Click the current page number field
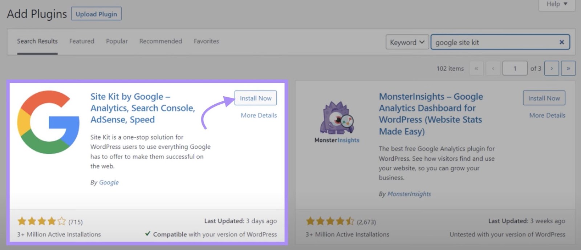The image size is (581, 250). click(x=515, y=68)
